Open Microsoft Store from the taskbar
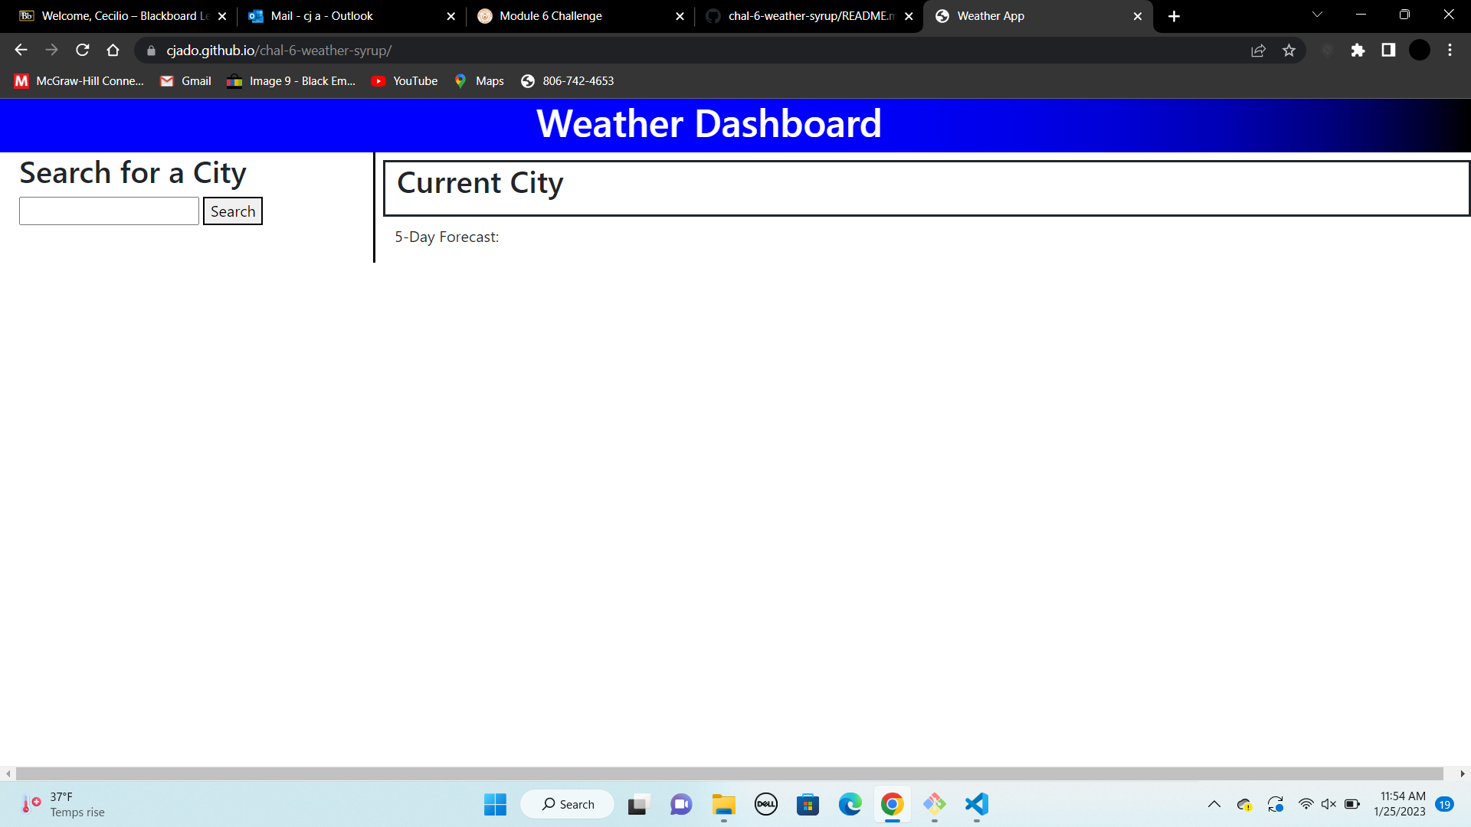 point(808,804)
